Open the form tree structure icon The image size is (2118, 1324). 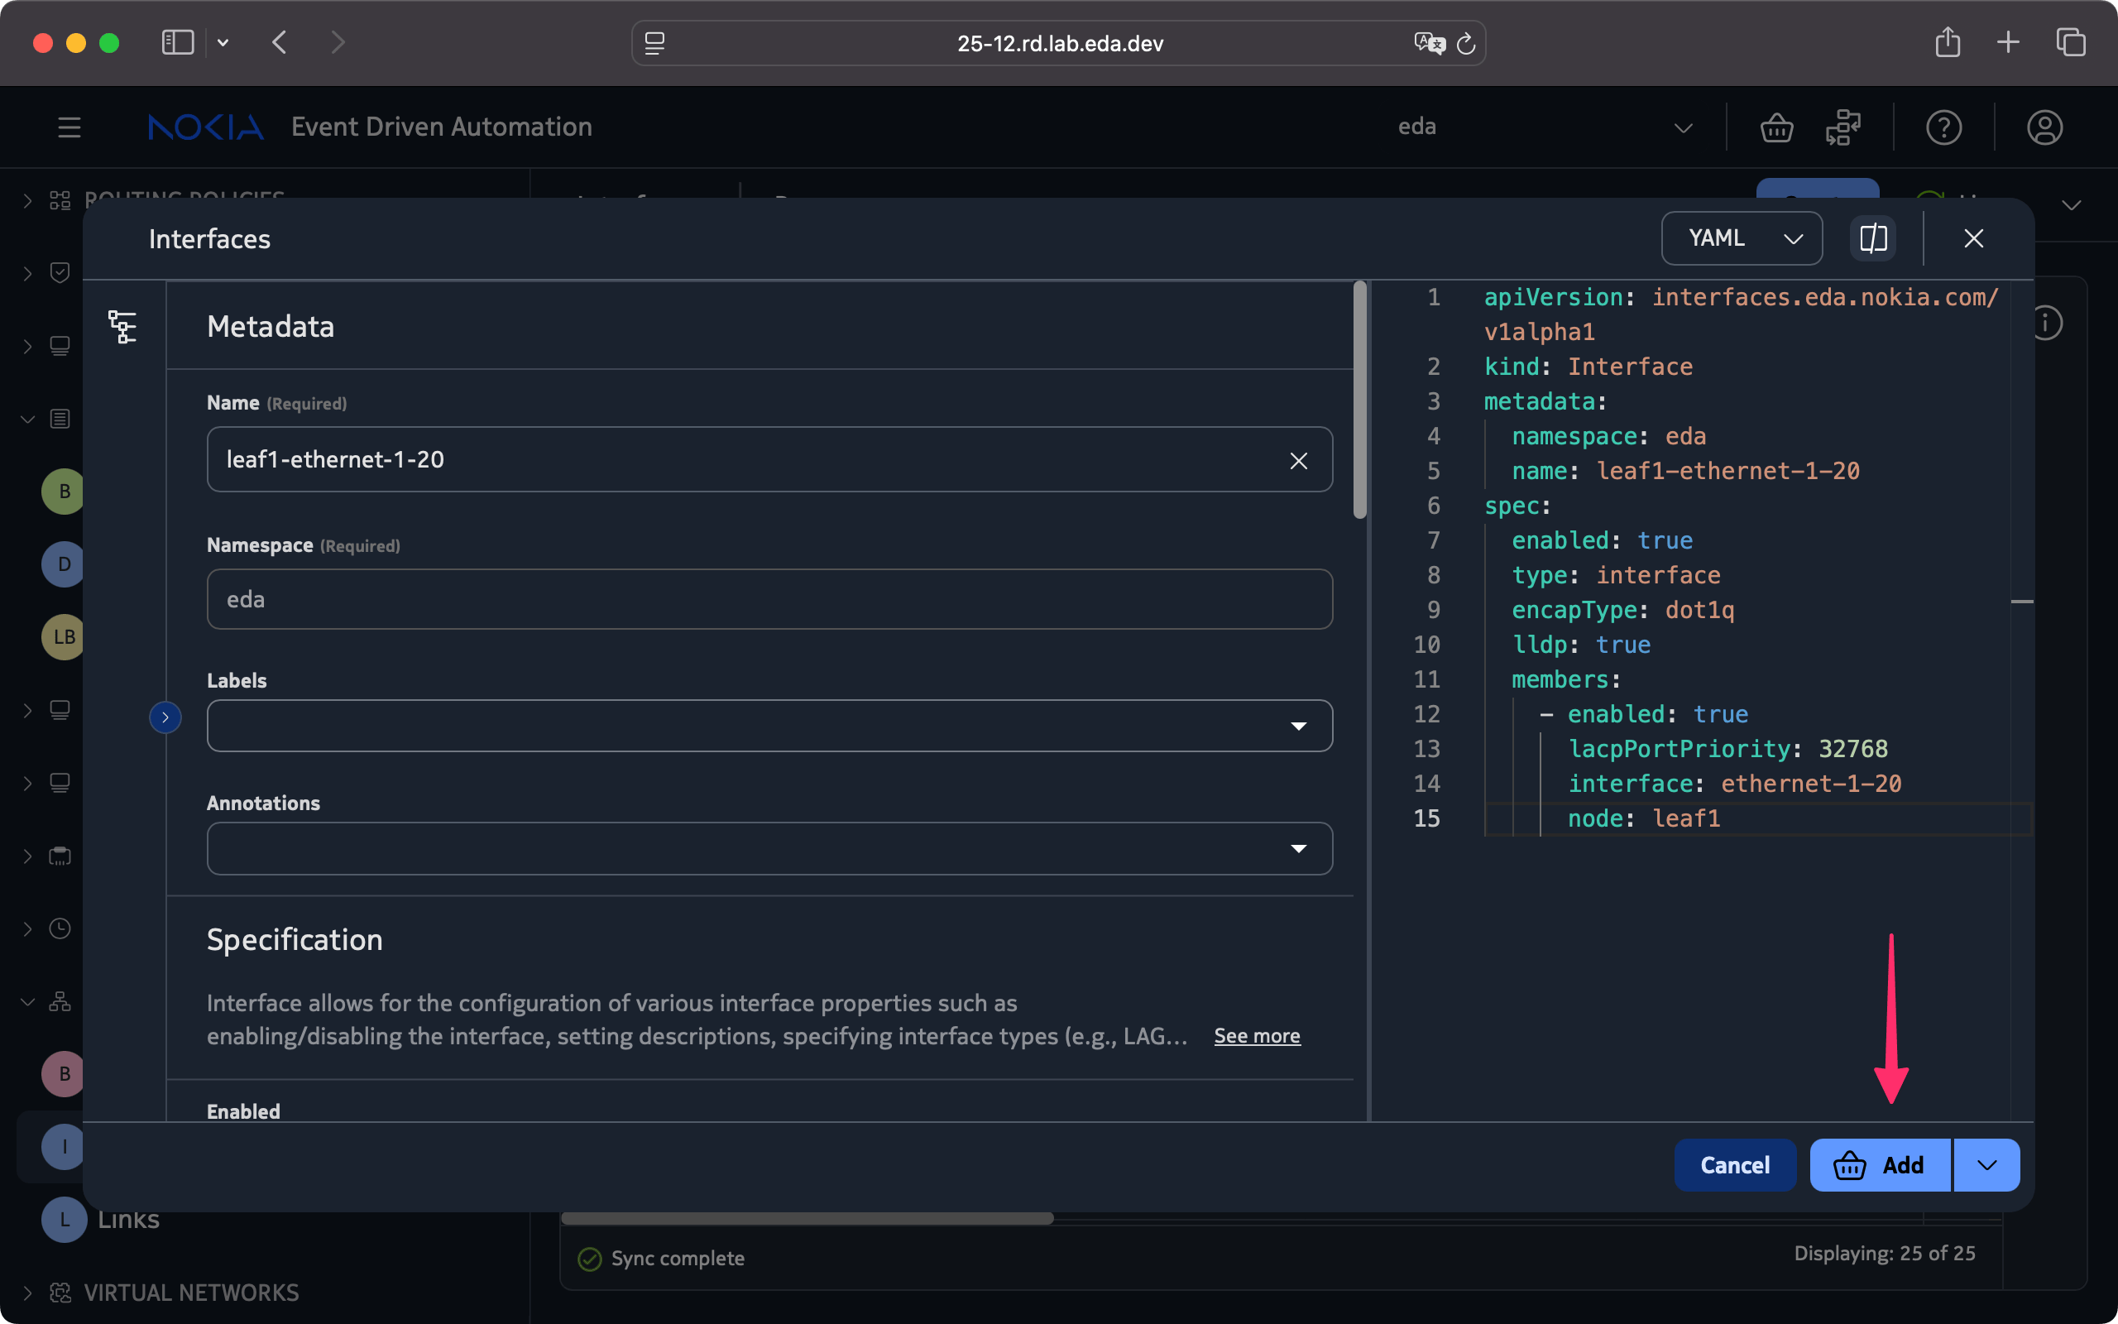122,327
